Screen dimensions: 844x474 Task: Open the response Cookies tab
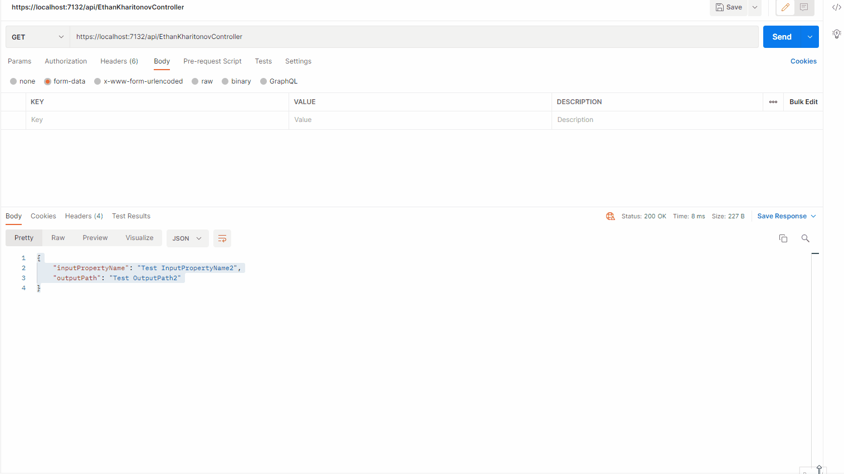click(x=43, y=216)
